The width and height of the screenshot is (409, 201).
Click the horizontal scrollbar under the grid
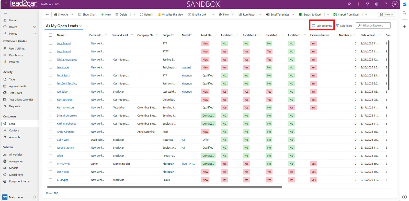pyautogui.click(x=164, y=187)
